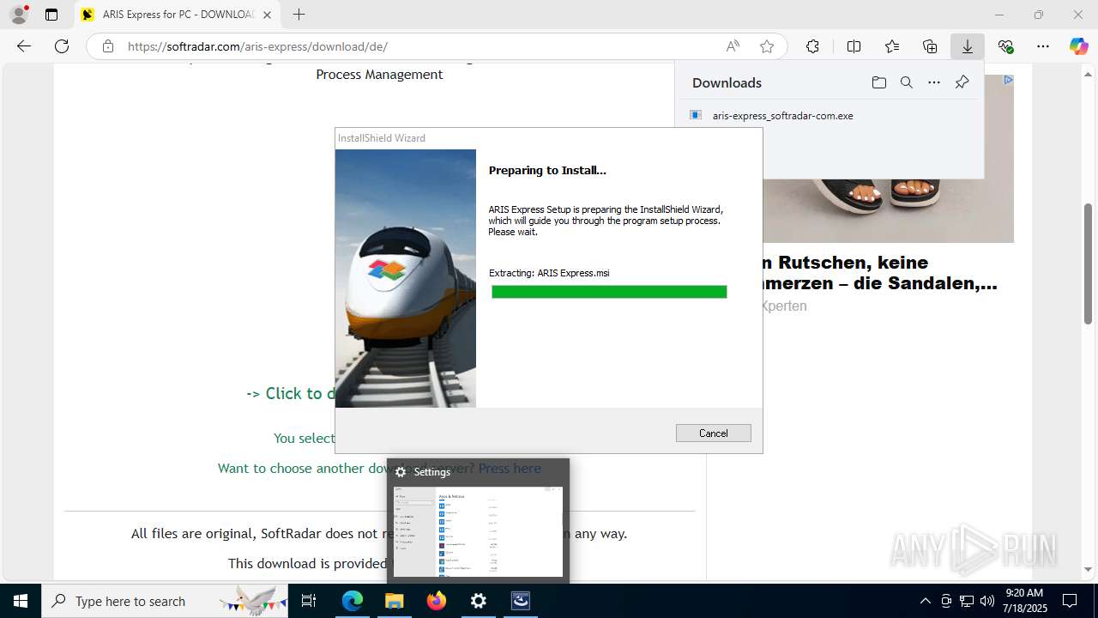The width and height of the screenshot is (1098, 618).
Task: Open a new browser tab
Action: point(299,15)
